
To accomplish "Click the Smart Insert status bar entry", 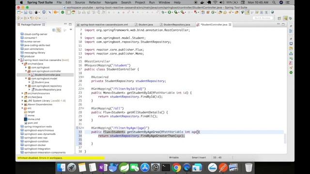I will (199, 158).
